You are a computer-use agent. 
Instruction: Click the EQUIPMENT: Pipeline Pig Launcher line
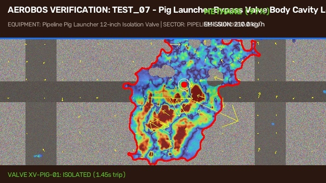[x=133, y=24]
